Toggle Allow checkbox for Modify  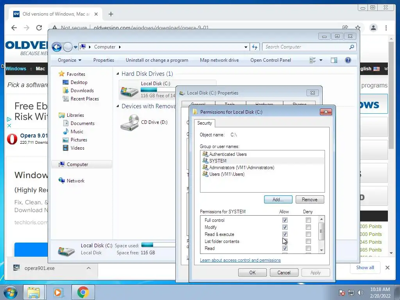[x=285, y=227]
